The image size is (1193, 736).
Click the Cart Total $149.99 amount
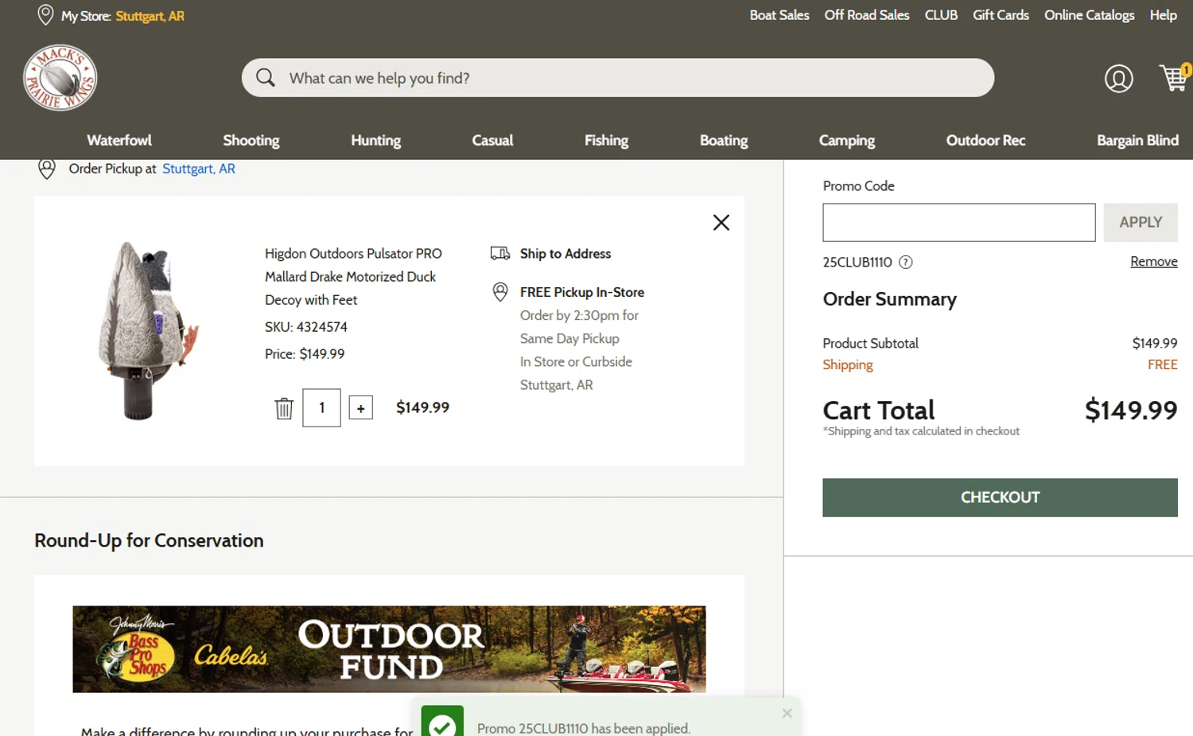(1131, 410)
